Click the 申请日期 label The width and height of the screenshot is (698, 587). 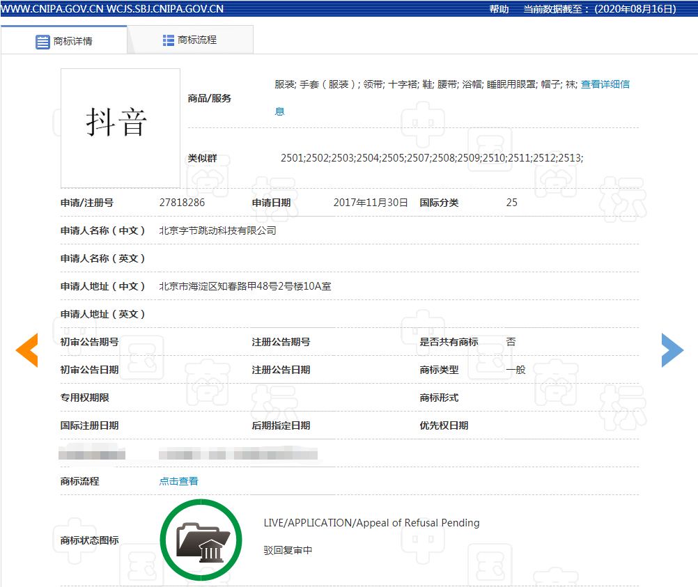pyautogui.click(x=271, y=203)
